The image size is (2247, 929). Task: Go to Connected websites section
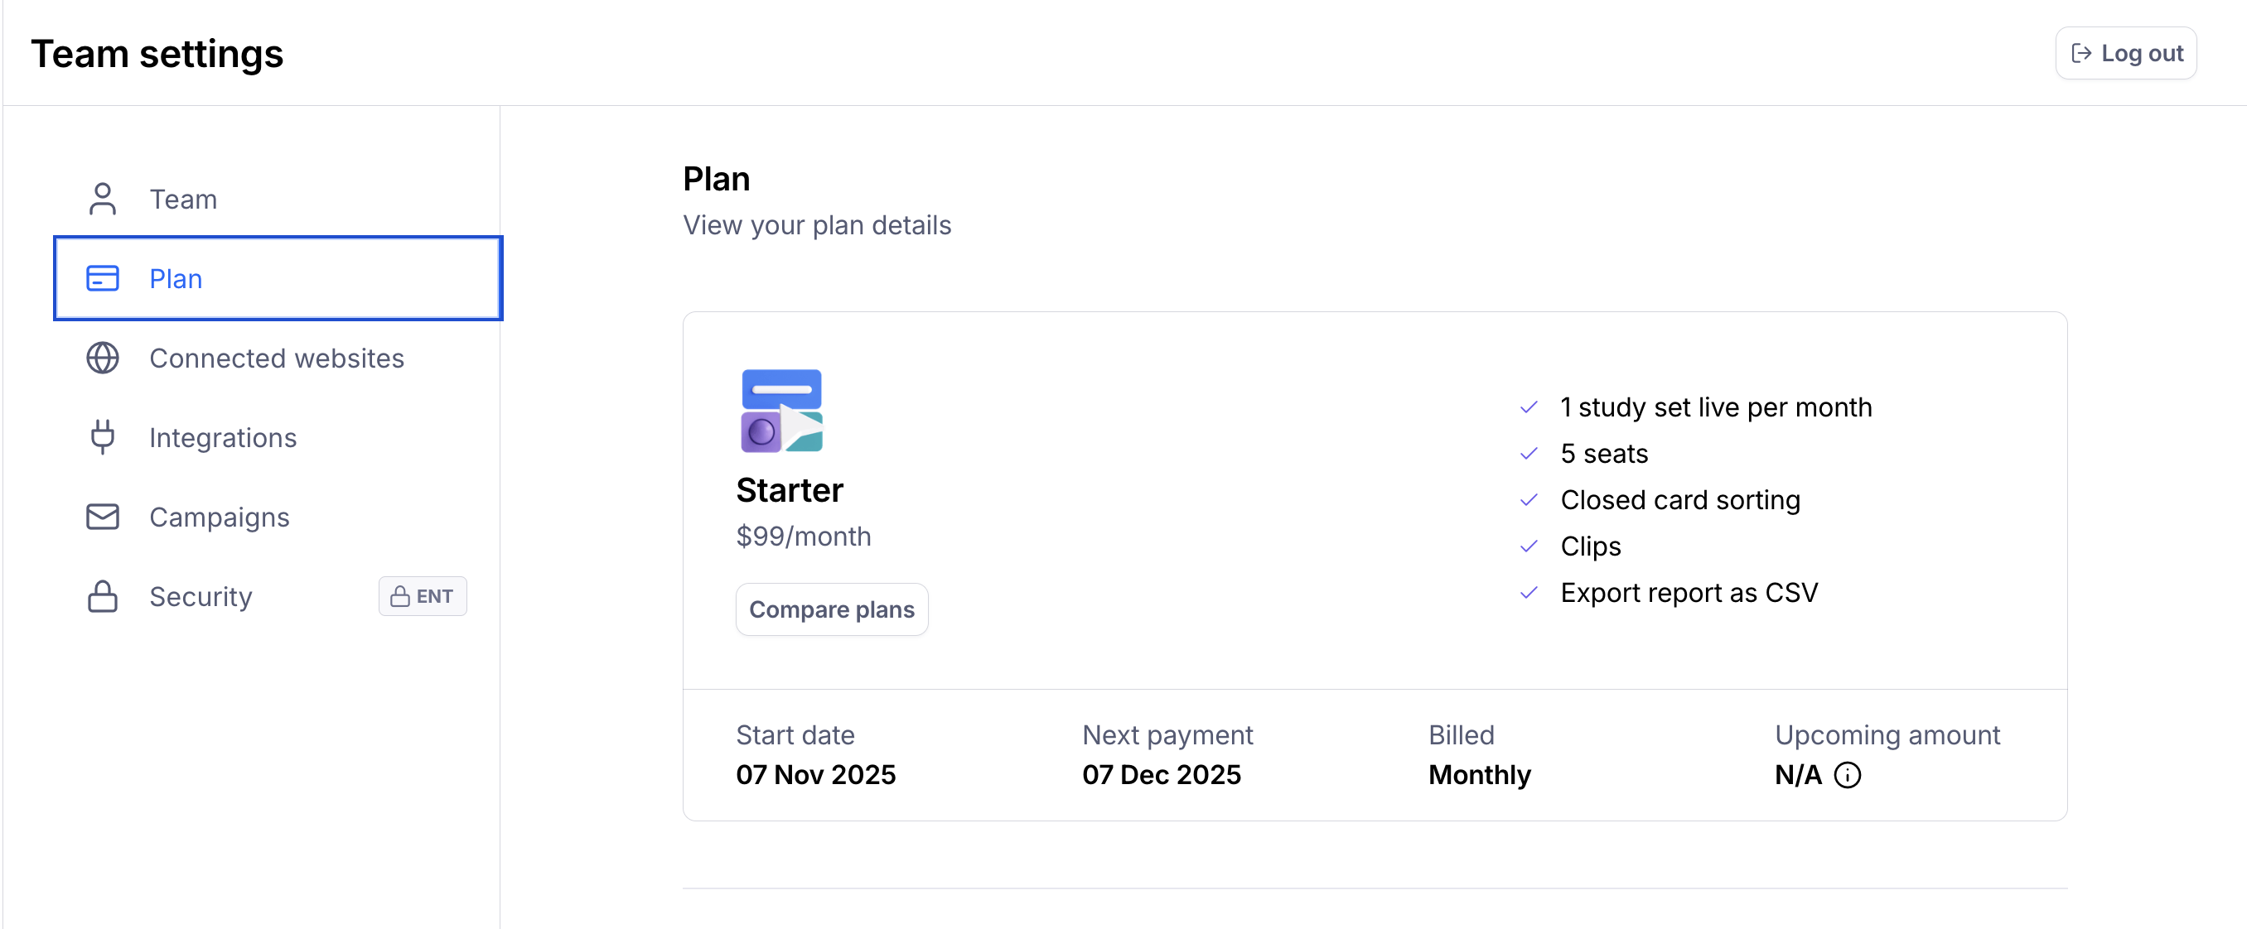pyautogui.click(x=277, y=359)
